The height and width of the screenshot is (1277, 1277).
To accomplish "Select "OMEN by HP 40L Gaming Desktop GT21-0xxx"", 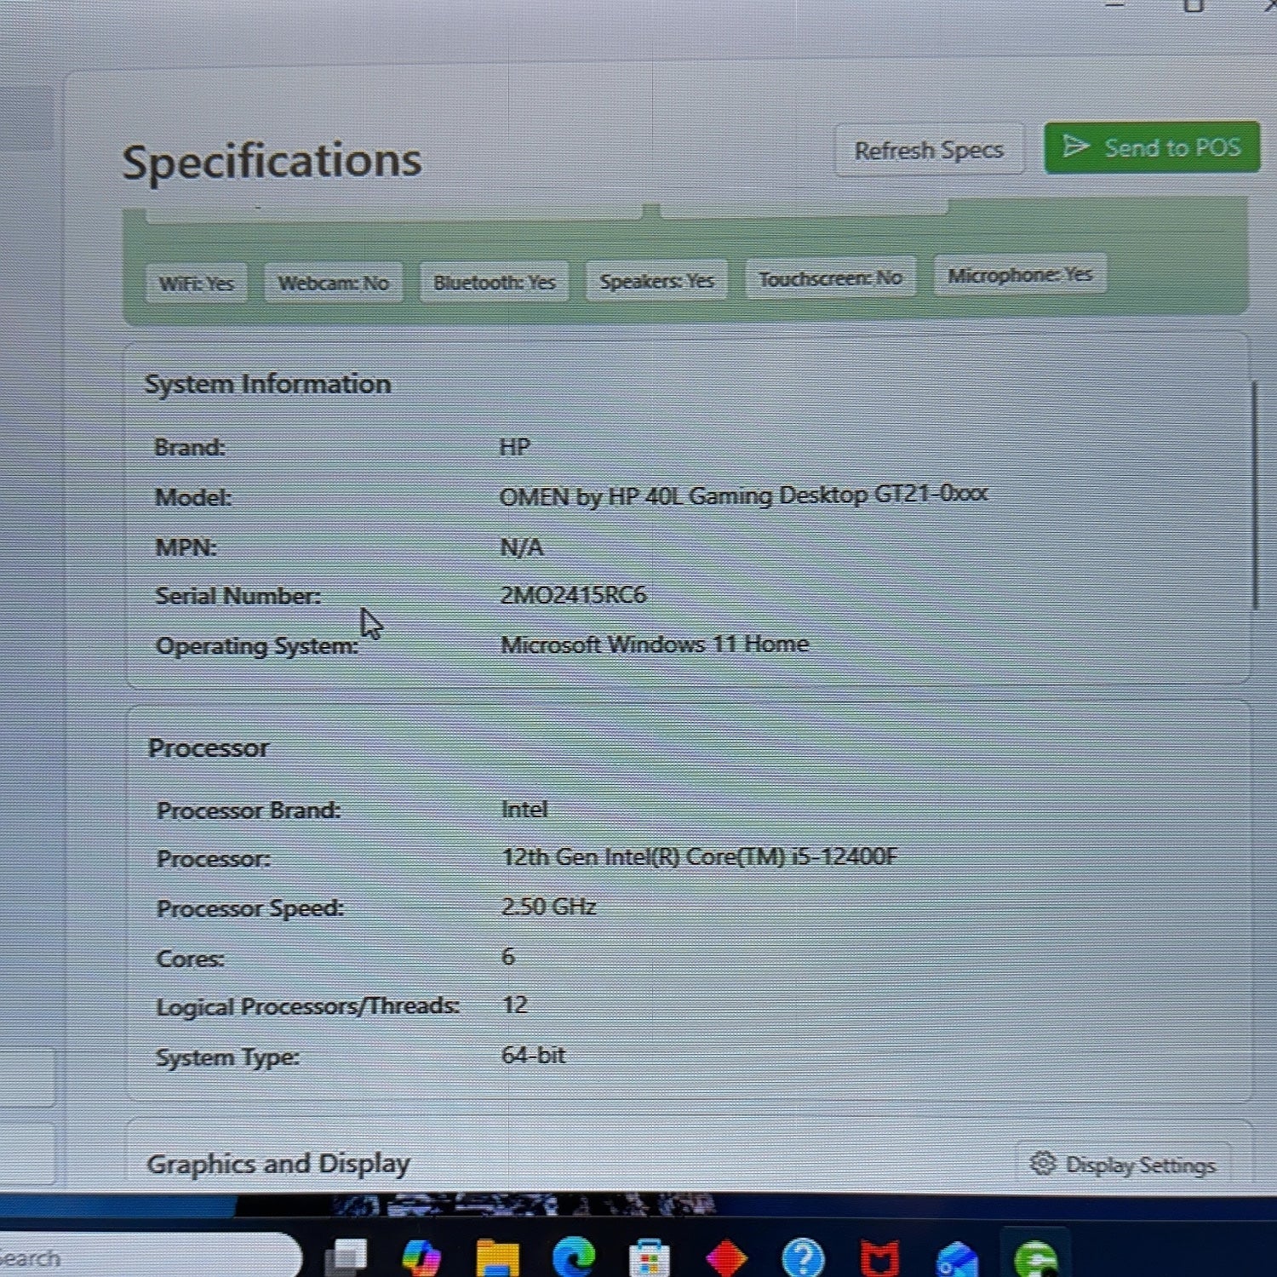I will (x=743, y=495).
